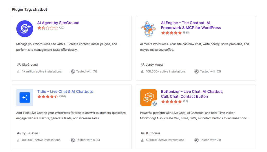Click the Buttonizer Powerful platform description
Screen dimensions: 267x152
(x=195, y=116)
